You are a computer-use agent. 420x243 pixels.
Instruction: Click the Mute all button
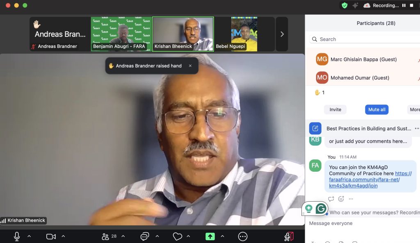pos(377,109)
